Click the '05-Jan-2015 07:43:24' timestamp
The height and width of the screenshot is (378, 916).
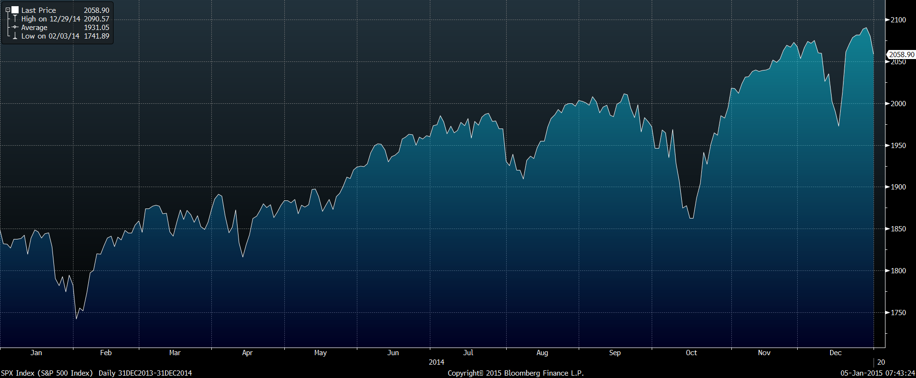click(877, 373)
